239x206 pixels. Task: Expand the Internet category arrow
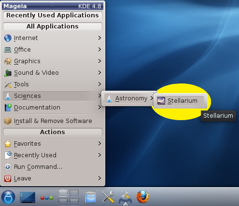[99, 38]
